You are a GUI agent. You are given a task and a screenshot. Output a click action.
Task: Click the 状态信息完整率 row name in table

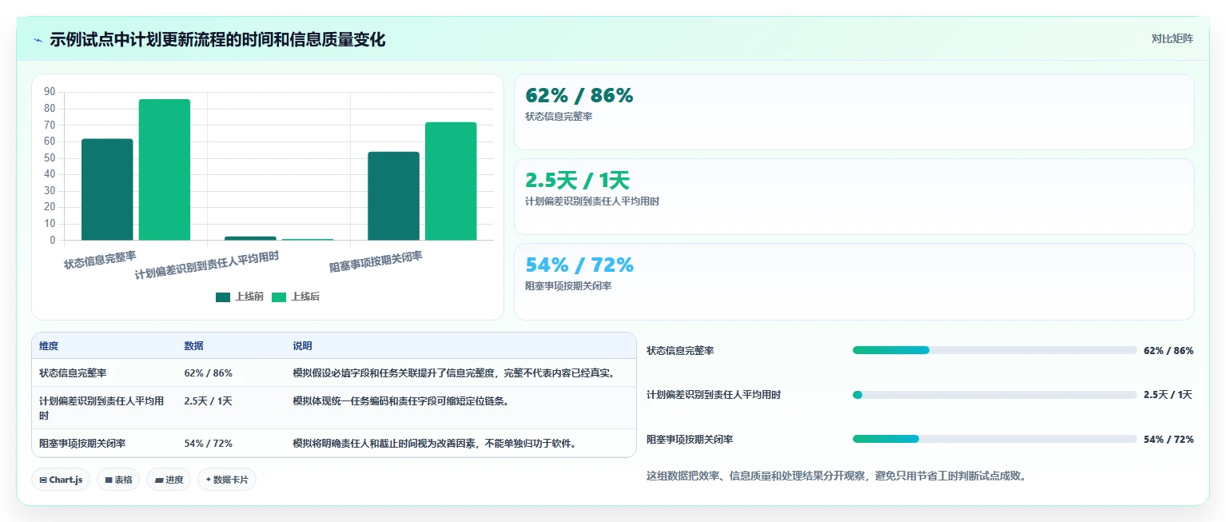pyautogui.click(x=73, y=373)
